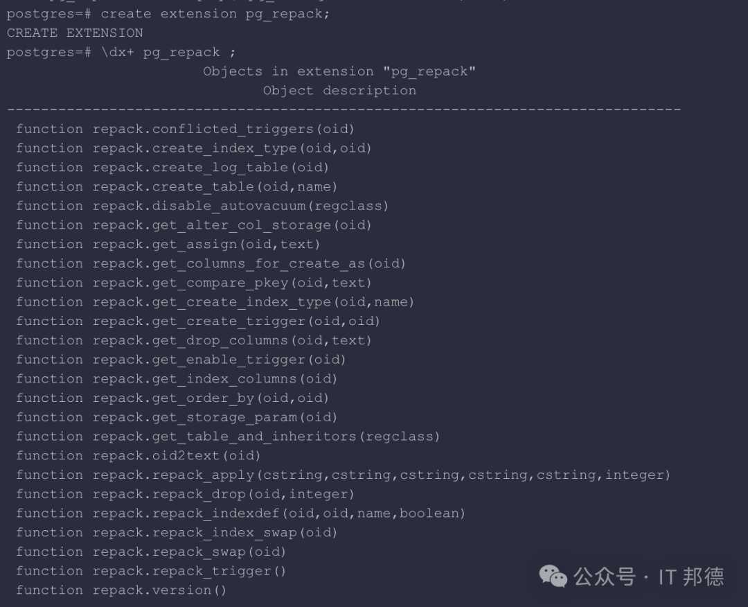Image resolution: width=748 pixels, height=607 pixels.
Task: Click the 'Objects in extension "pg_repack"' title
Action: pos(339,71)
